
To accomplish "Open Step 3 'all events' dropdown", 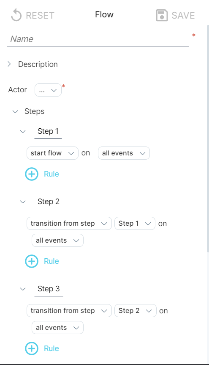I will pos(57,327).
